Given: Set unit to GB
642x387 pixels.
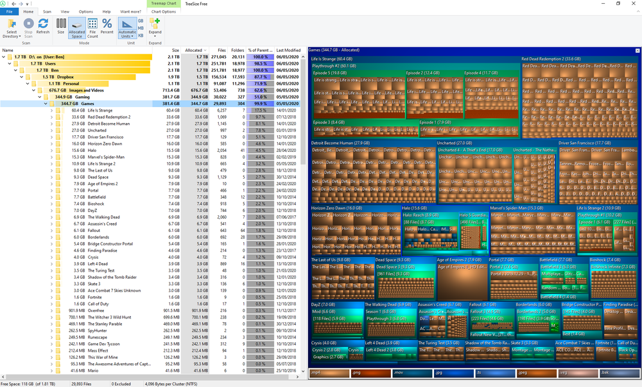Looking at the screenshot, I should [x=141, y=21].
